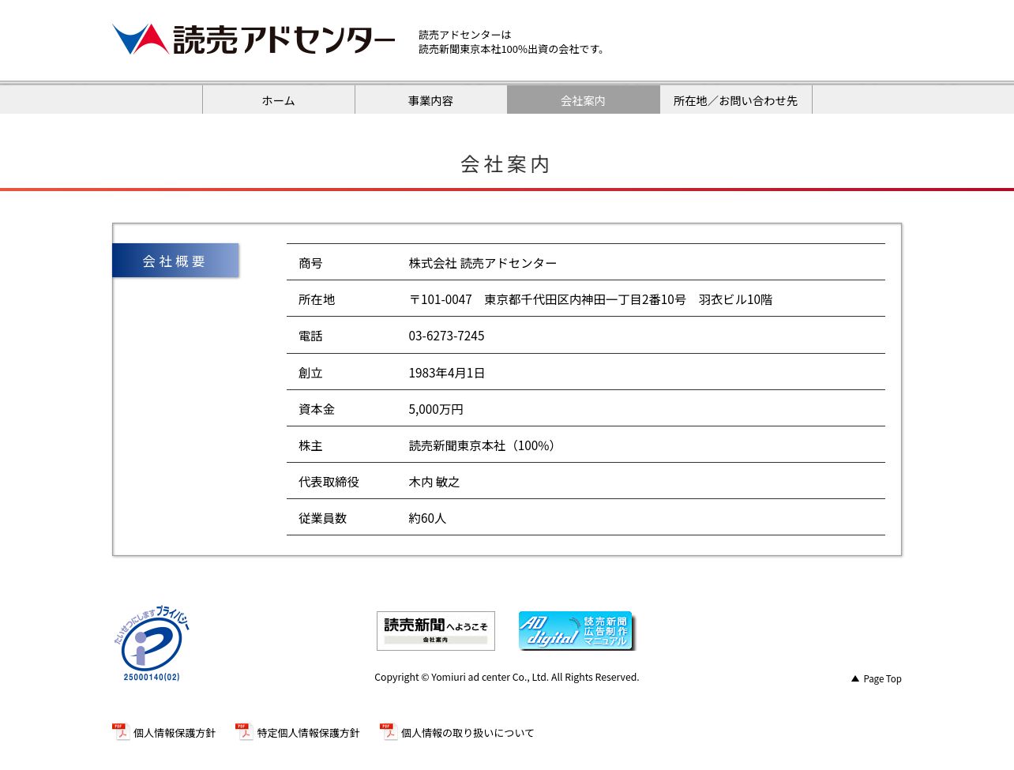Image resolution: width=1014 pixels, height=770 pixels.
Task: Click the 電話 row label
Action: 310,336
